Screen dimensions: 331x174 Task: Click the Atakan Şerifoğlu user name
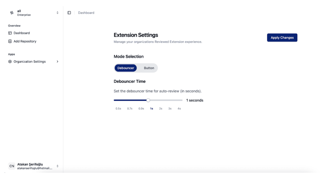click(30, 164)
